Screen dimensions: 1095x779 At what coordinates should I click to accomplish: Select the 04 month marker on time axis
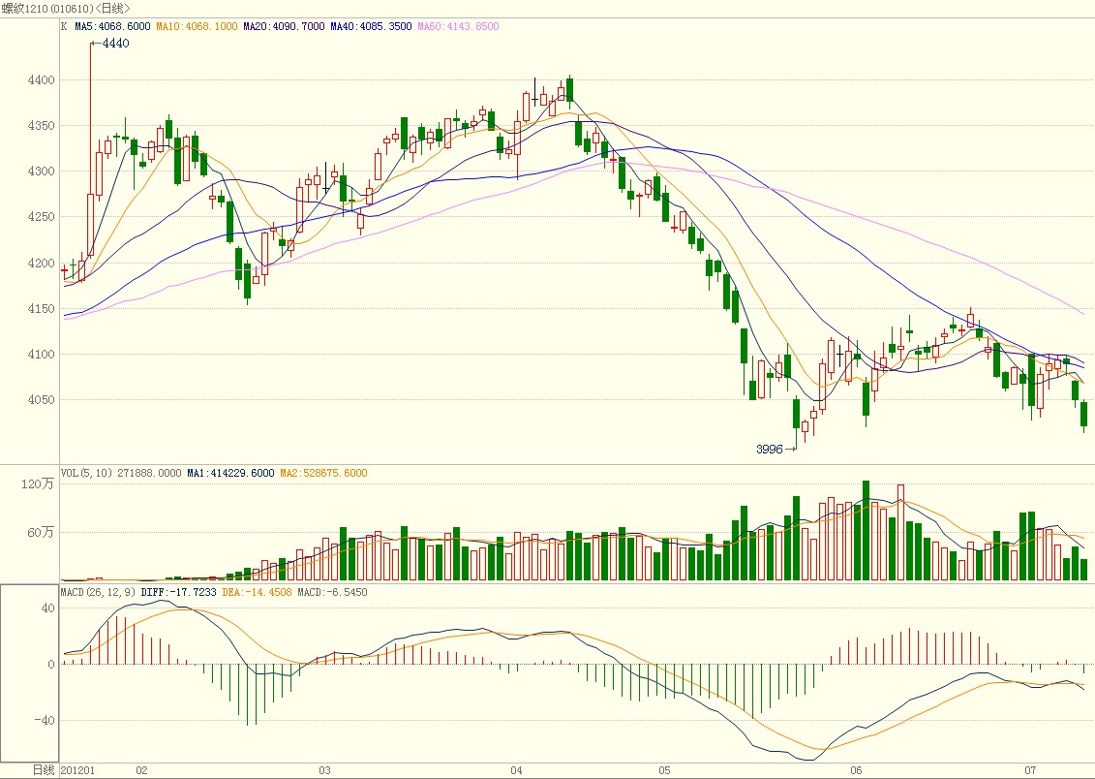[x=517, y=770]
